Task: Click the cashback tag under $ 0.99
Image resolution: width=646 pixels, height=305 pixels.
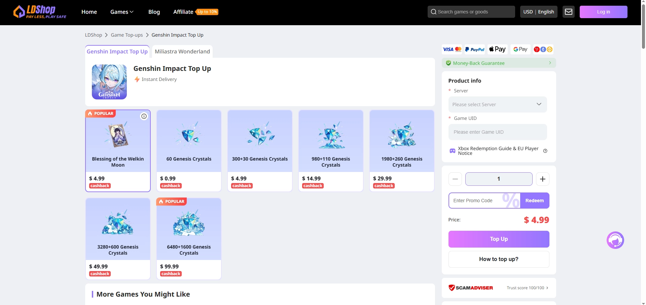Action: tap(171, 186)
